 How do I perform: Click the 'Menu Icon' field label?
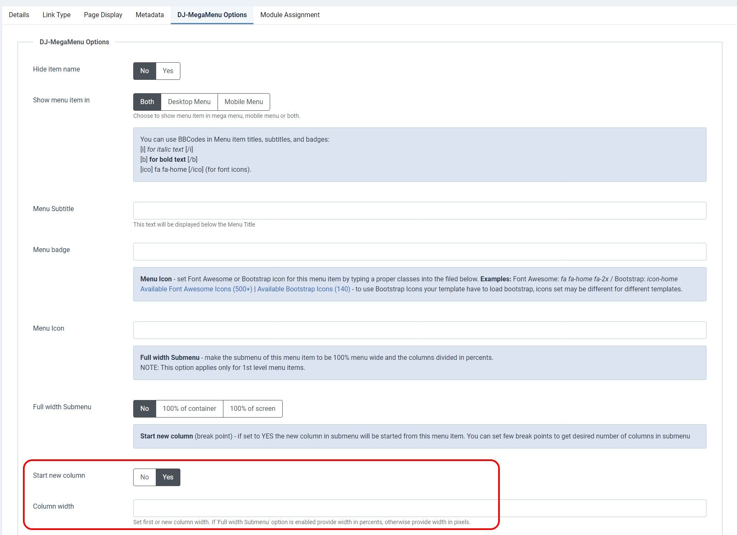point(48,329)
